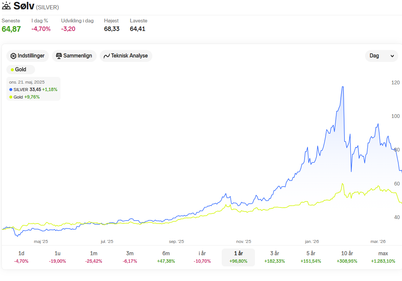This screenshot has width=402, height=281.
Task: Click the green Gold dot in chip
Action: 12,70
